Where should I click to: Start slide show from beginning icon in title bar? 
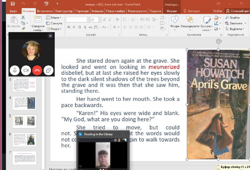pos(46,3)
